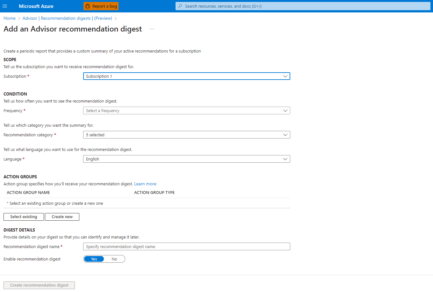Focus the Recommendation digest name field
Screen dimensions: 433x292
(x=187, y=246)
